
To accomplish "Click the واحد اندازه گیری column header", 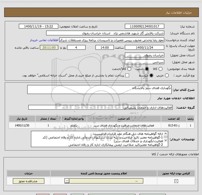I will coord(74,119).
